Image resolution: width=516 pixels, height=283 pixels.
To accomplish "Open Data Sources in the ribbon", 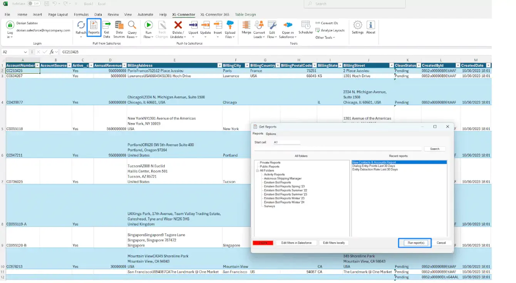I will 119,30.
